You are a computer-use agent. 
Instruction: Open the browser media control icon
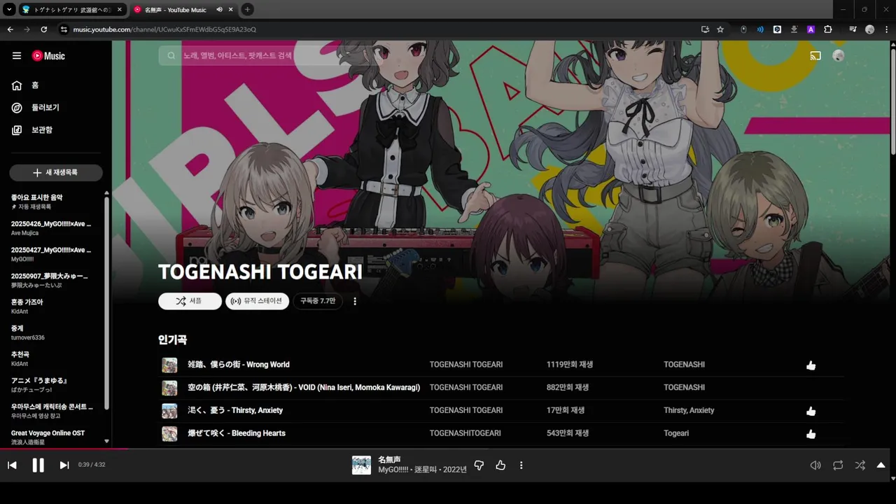click(853, 29)
